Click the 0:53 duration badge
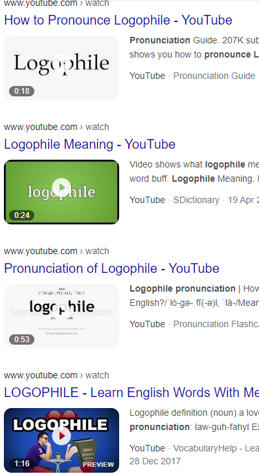This screenshot has height=474, width=259. 22,339
